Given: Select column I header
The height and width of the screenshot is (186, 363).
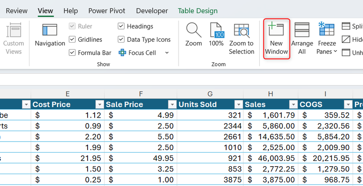Looking at the screenshot, I should 325,94.
